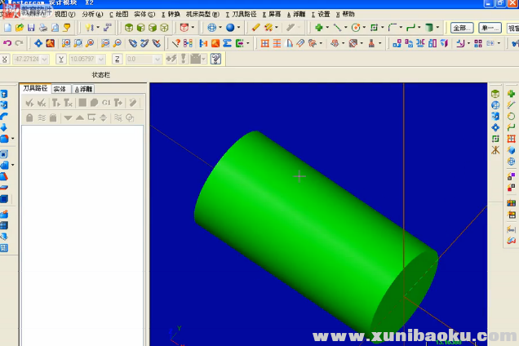Click the Print icon in the toolbar
This screenshot has height=346, width=519.
click(41, 28)
